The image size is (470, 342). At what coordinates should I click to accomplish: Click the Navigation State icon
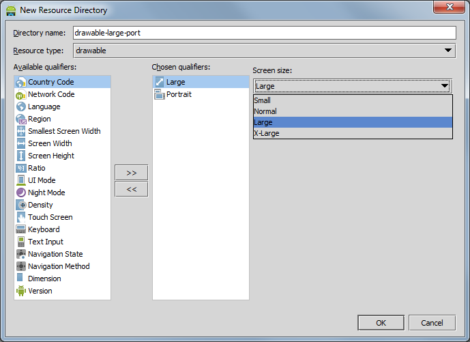tap(21, 254)
